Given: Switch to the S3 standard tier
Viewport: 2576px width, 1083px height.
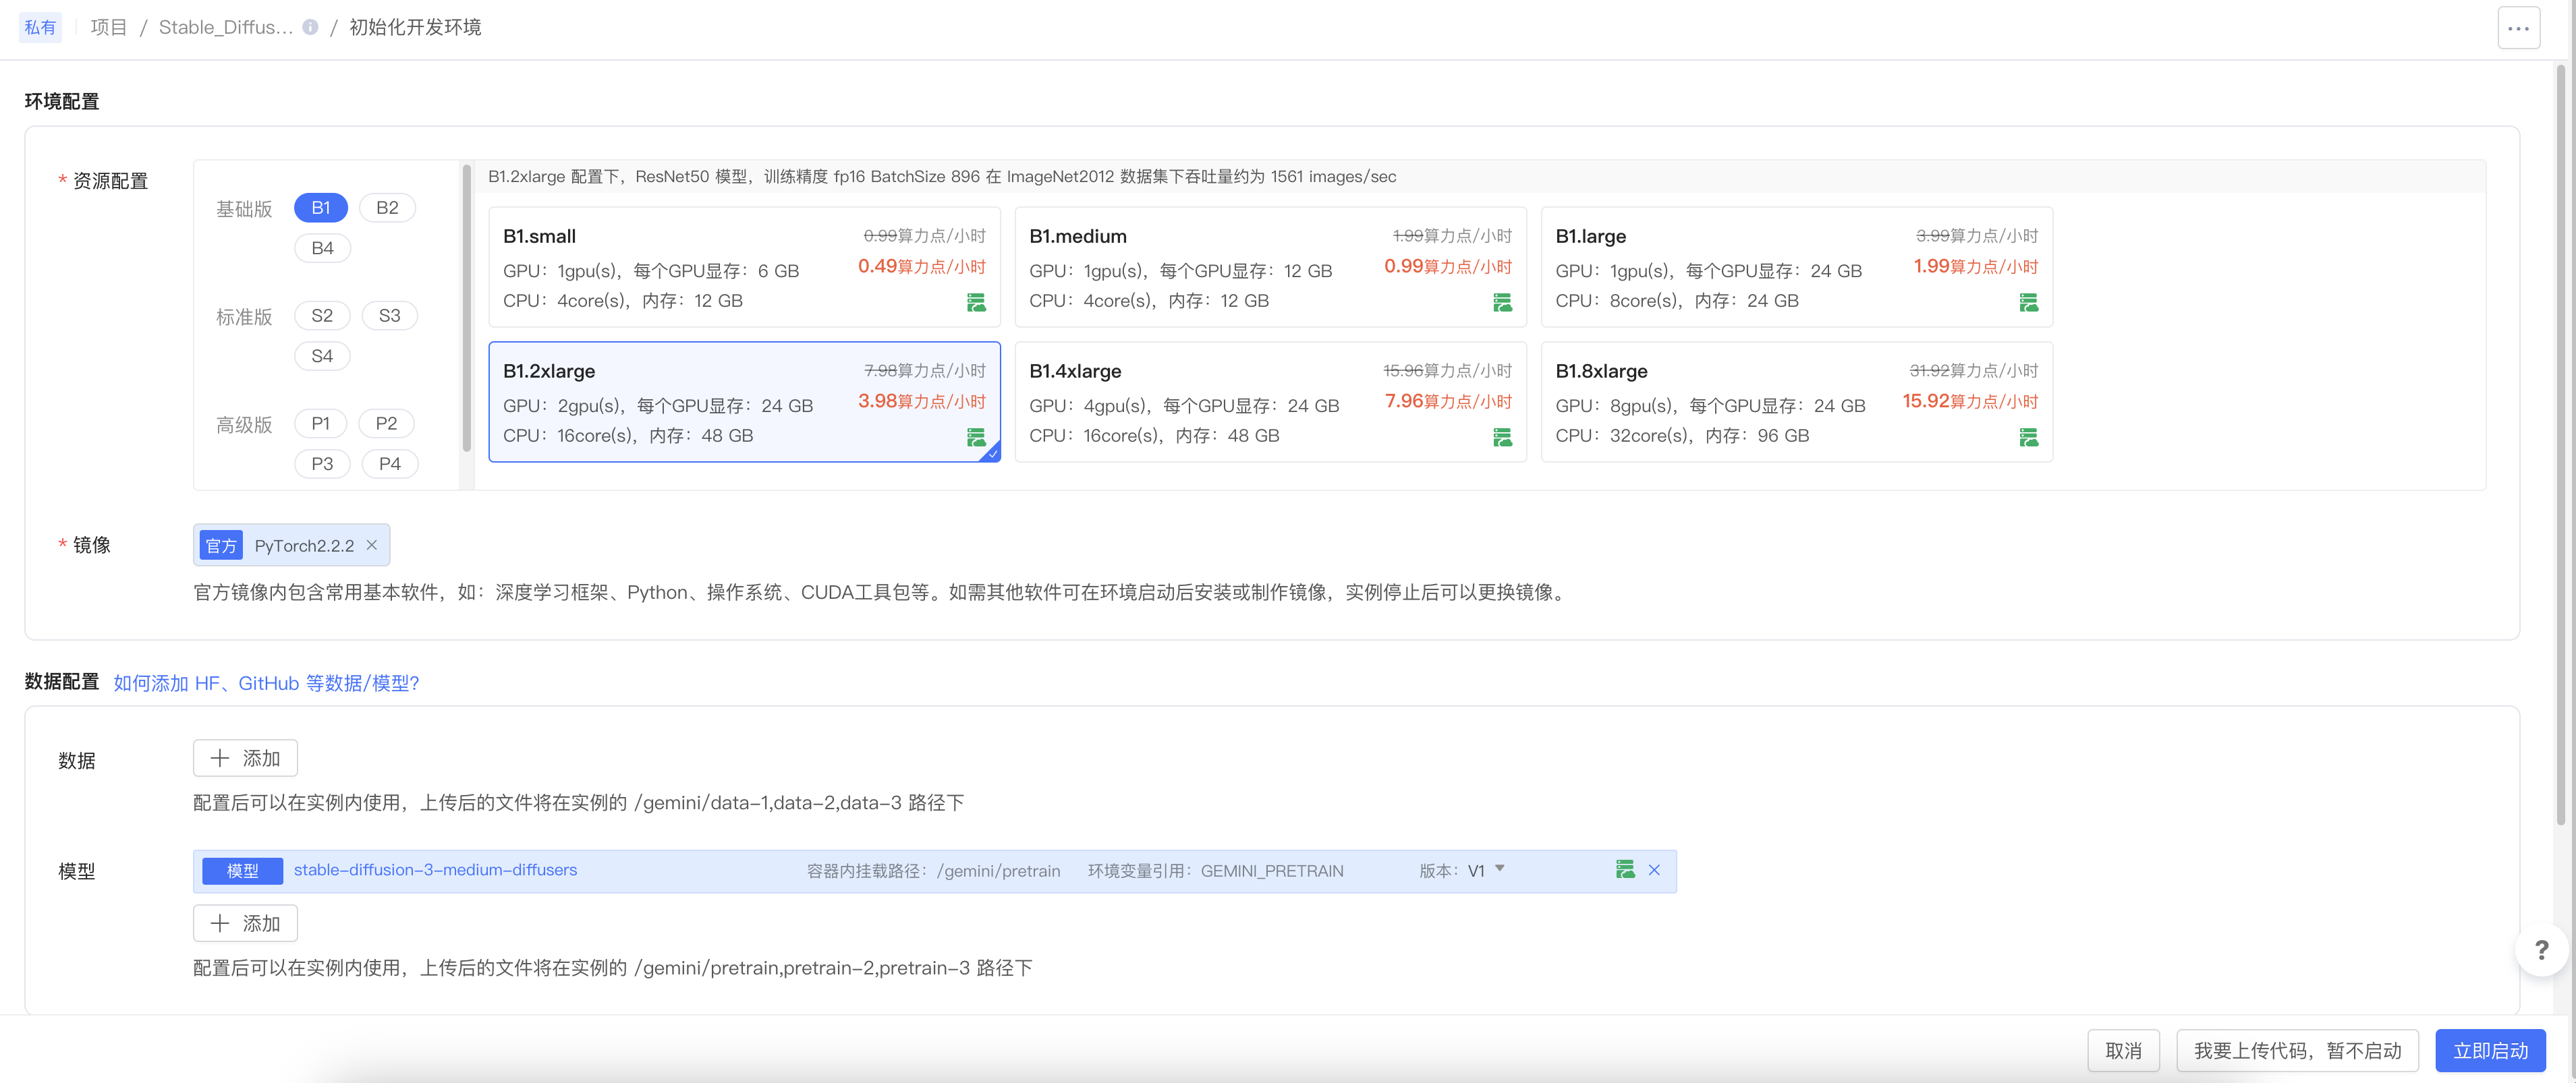Looking at the screenshot, I should (x=389, y=316).
